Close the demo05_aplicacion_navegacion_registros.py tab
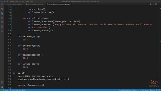 click(x=71, y=4)
